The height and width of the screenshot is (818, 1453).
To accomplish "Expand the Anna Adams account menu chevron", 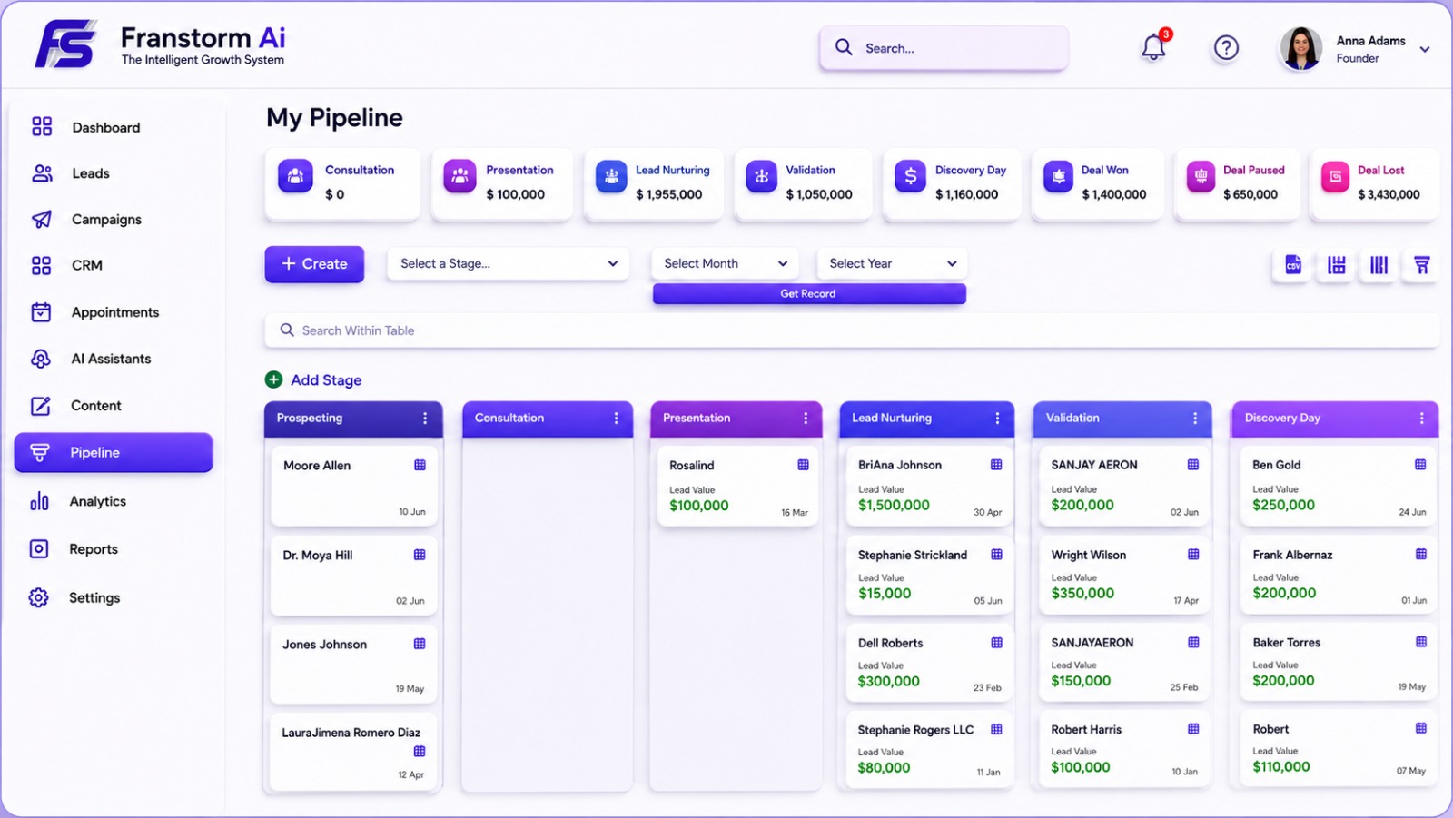I will [1425, 50].
